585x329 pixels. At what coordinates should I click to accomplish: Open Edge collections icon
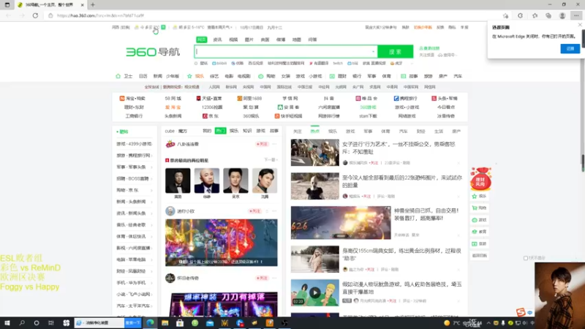[x=548, y=15]
